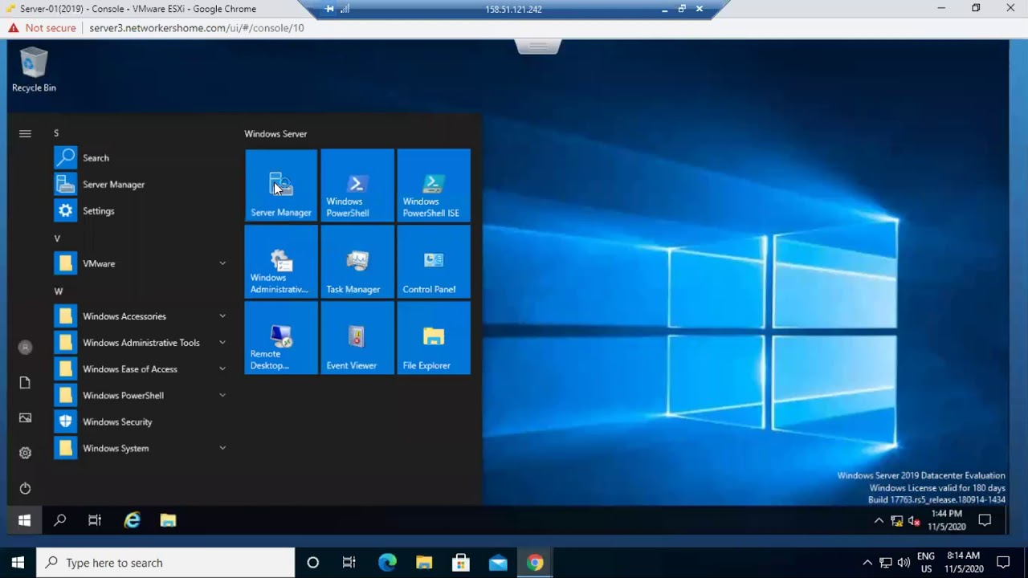
Task: Click the Windows Server tile group title
Action: [x=275, y=134]
